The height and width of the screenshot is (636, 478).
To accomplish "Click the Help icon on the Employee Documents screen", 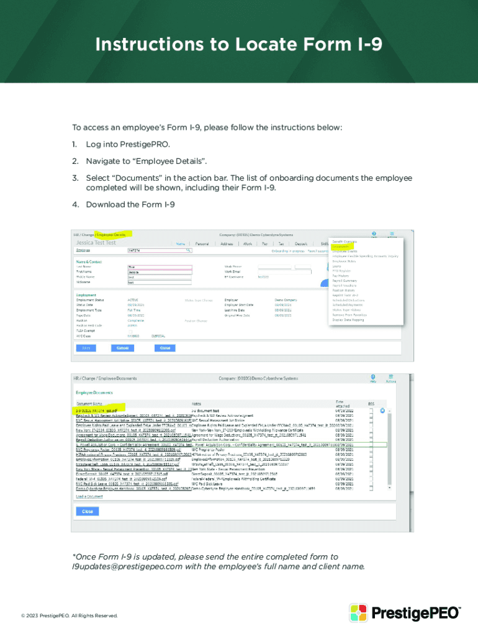I will [x=373, y=376].
